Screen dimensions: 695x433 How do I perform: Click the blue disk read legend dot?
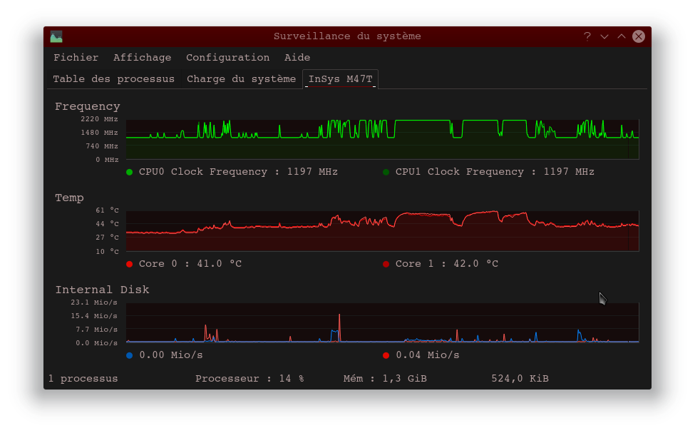130,355
